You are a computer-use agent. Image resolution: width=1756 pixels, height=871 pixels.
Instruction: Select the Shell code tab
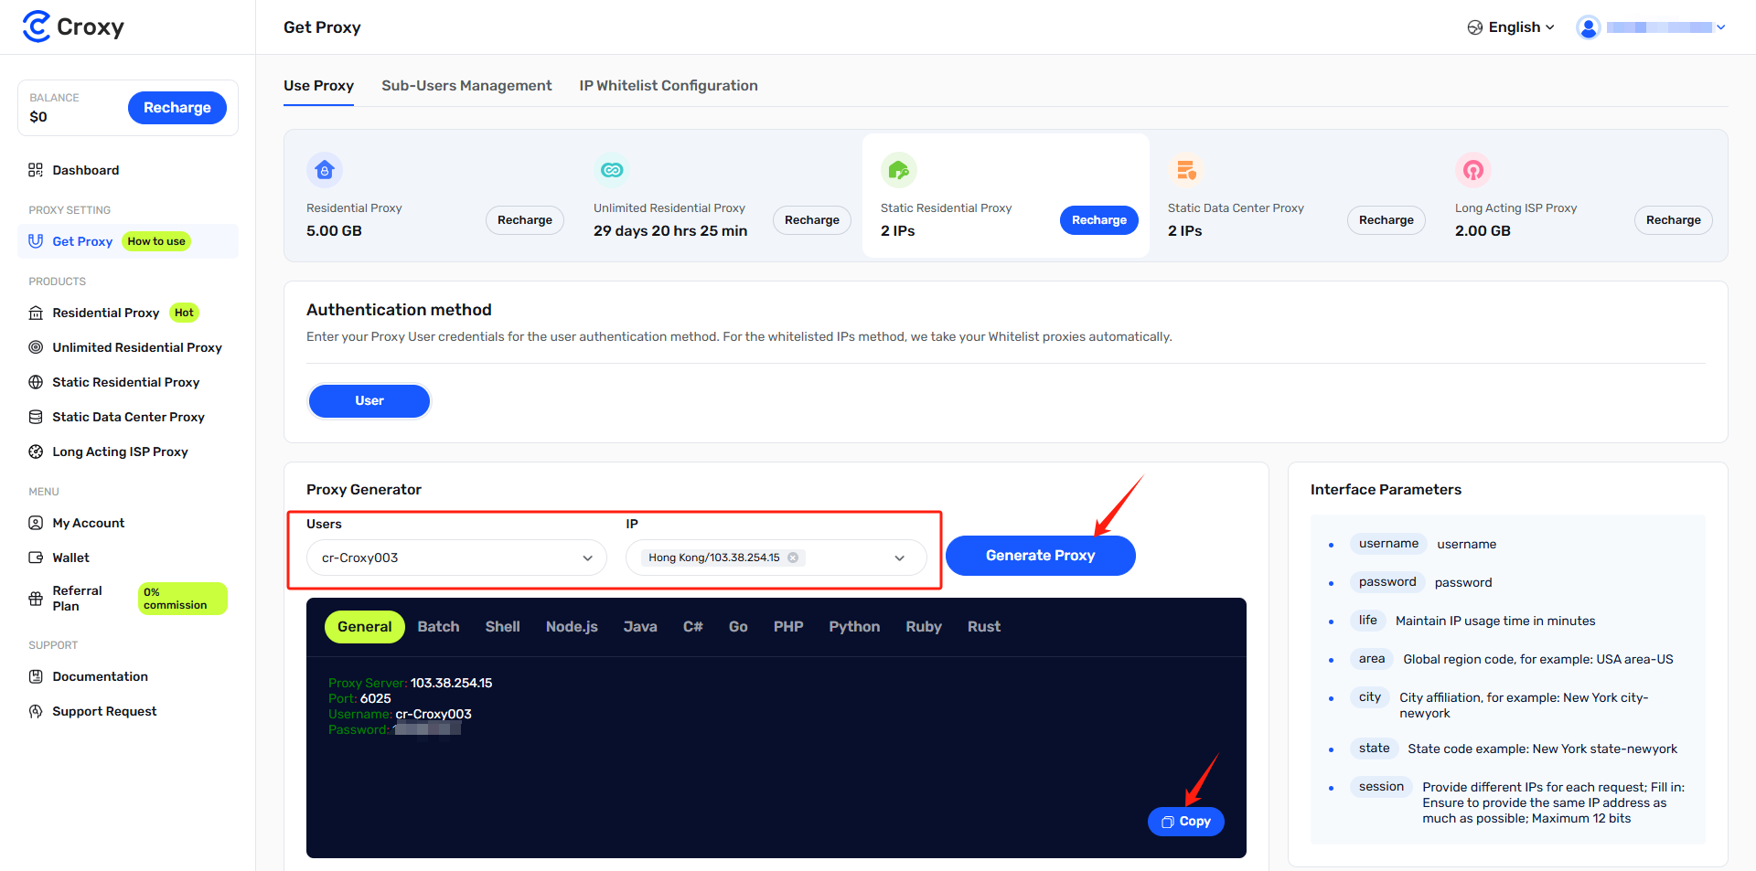click(502, 627)
